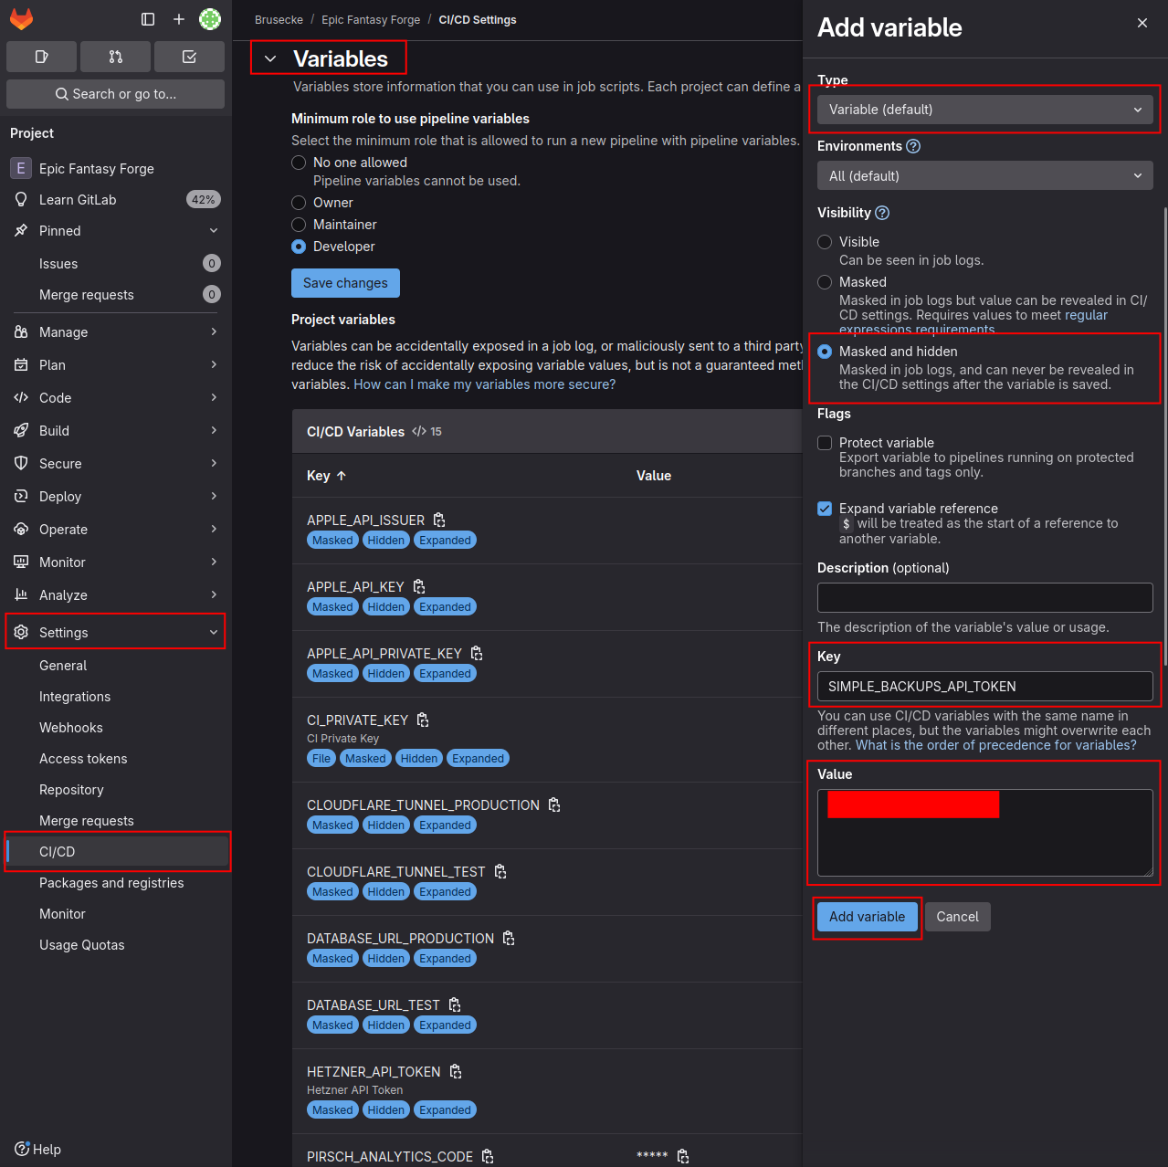The image size is (1168, 1167).
Task: Select Masked and hidden option
Action: [825, 352]
